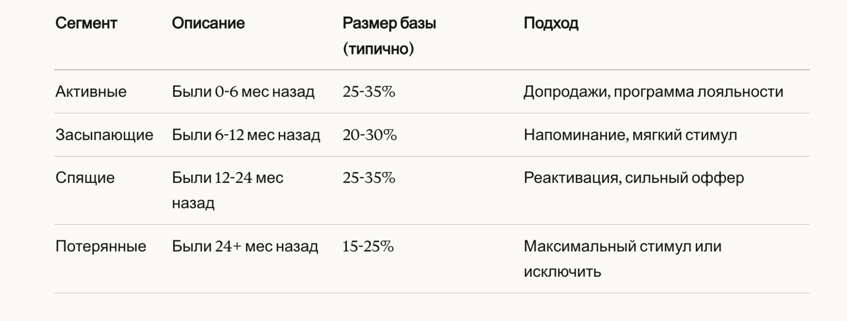Click the 15-25% base size value
Viewport: 847px width, 321px height.
tap(368, 246)
